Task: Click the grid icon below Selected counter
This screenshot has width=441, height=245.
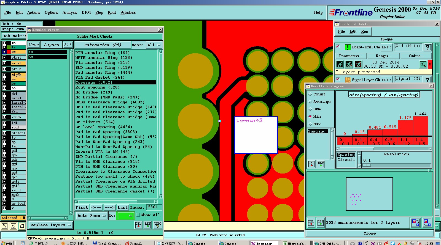Action: 22,226
